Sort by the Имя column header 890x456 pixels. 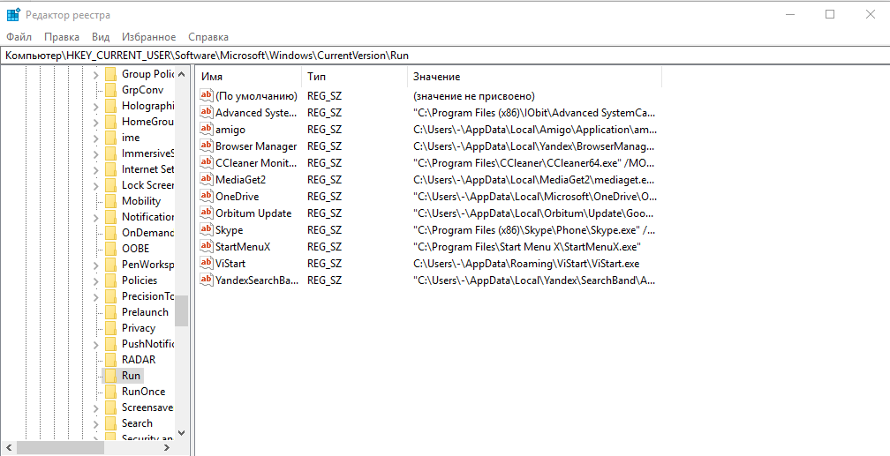click(249, 77)
